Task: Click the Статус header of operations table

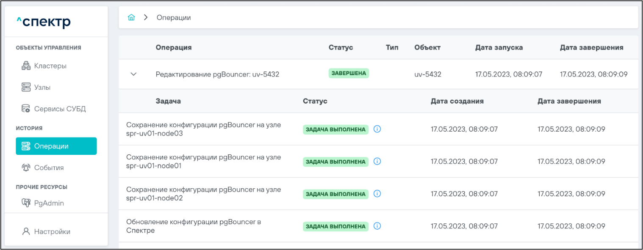Action: [341, 47]
